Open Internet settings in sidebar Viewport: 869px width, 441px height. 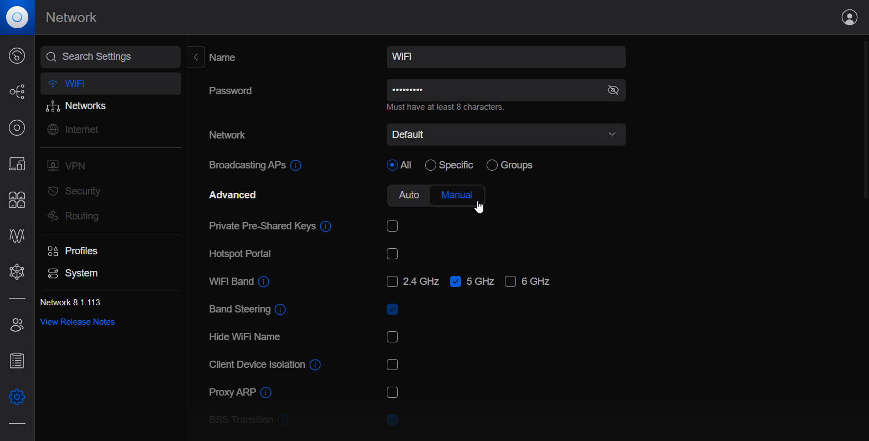111,130
